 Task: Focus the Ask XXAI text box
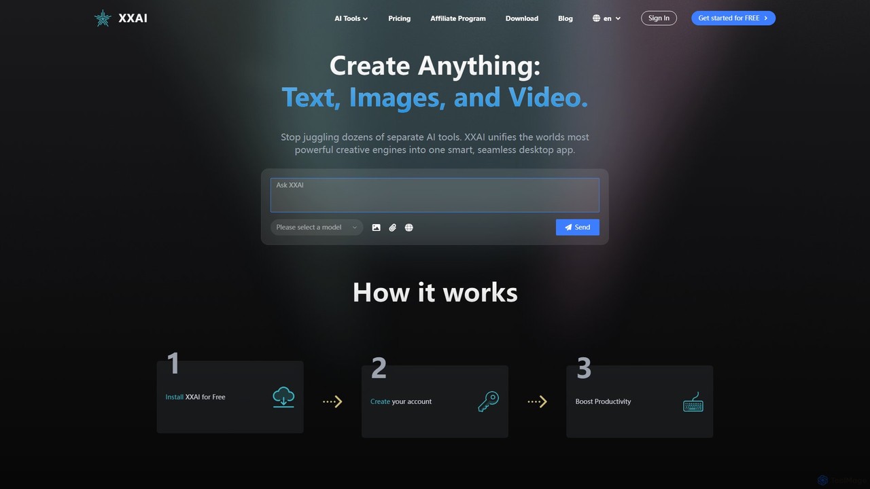(435, 195)
